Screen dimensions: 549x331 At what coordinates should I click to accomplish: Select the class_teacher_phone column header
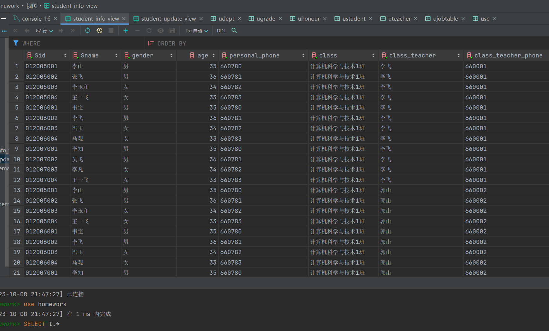pos(506,55)
